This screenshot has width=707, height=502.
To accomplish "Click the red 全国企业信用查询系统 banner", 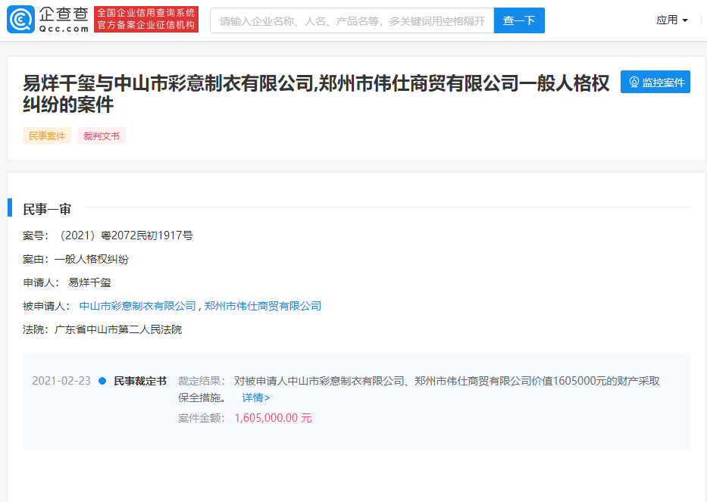I will pos(146,20).
